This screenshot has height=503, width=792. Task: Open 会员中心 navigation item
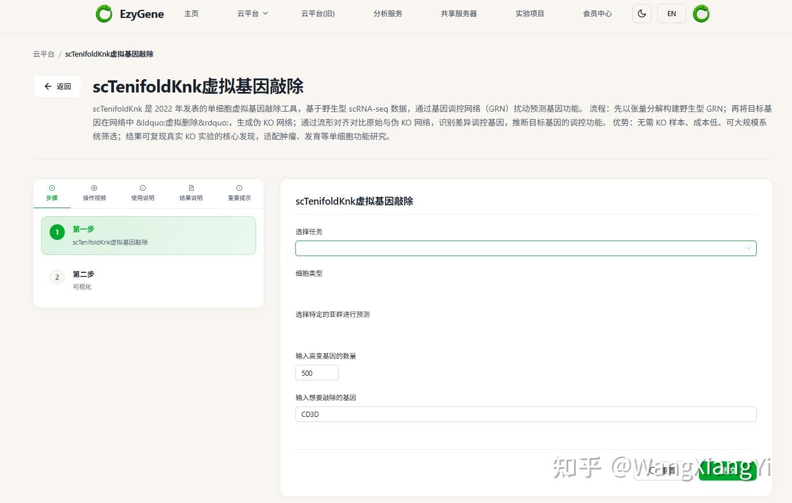pos(597,13)
